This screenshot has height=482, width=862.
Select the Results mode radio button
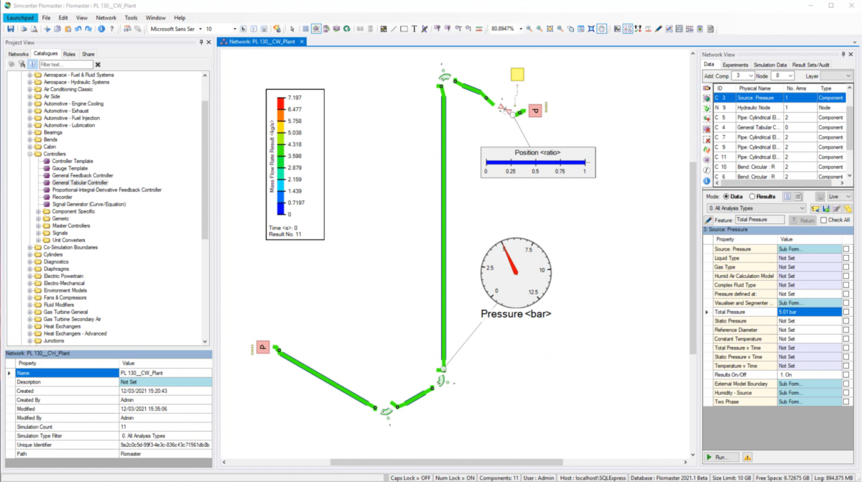752,196
